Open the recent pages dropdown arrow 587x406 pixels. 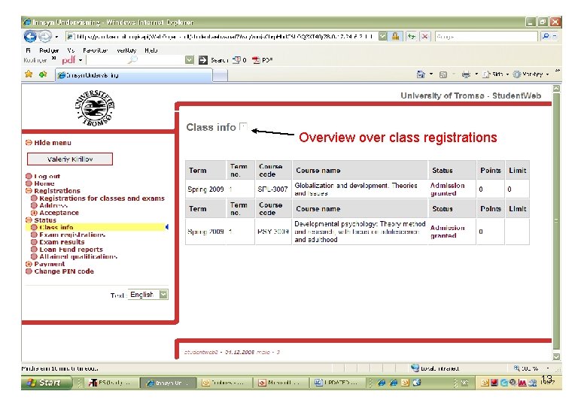[x=56, y=37]
